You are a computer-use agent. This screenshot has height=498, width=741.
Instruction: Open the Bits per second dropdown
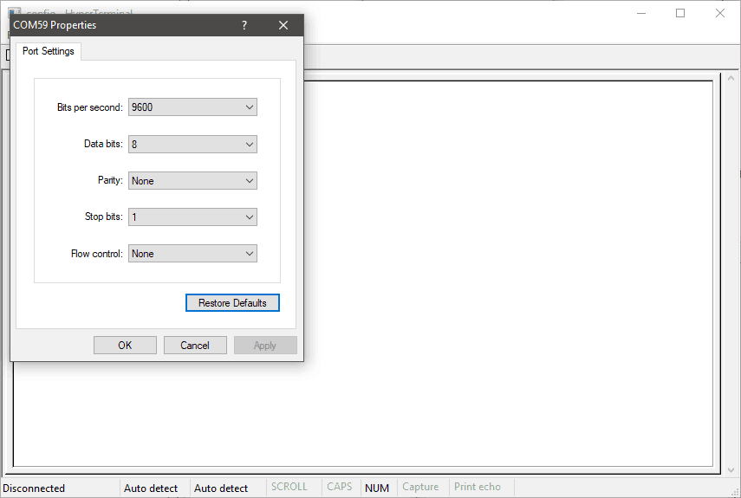pyautogui.click(x=192, y=107)
